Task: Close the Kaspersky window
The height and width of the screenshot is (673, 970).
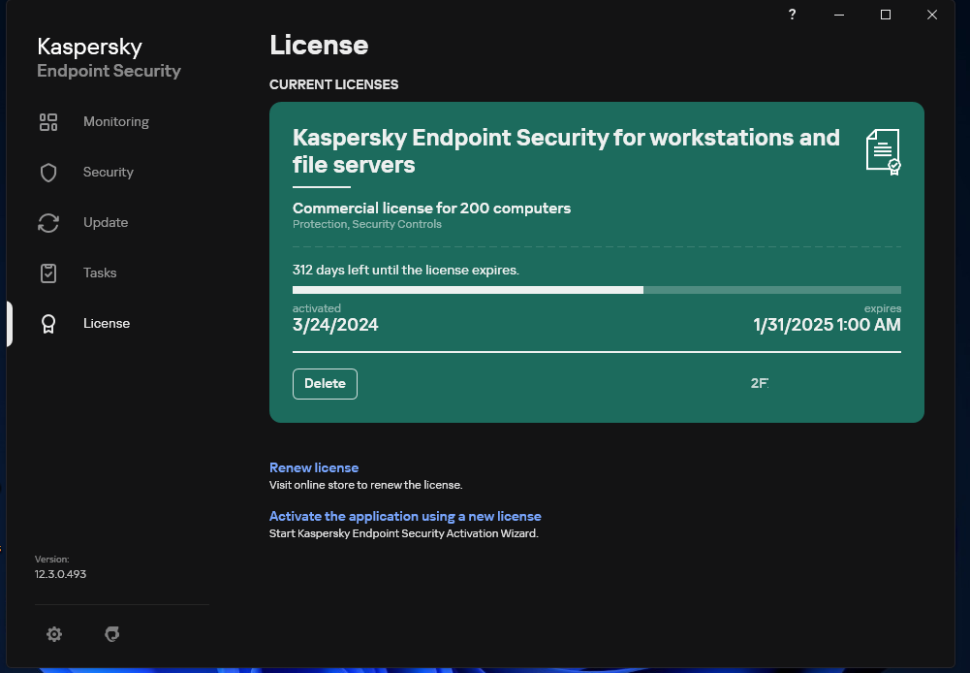Action: [x=932, y=15]
